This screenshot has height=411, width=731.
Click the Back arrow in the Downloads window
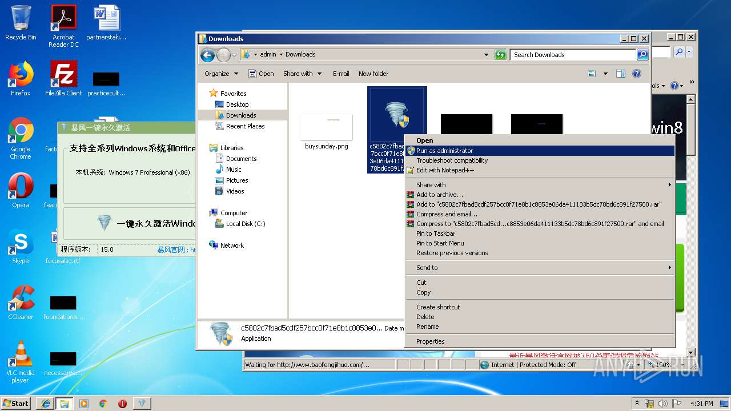tap(207, 55)
